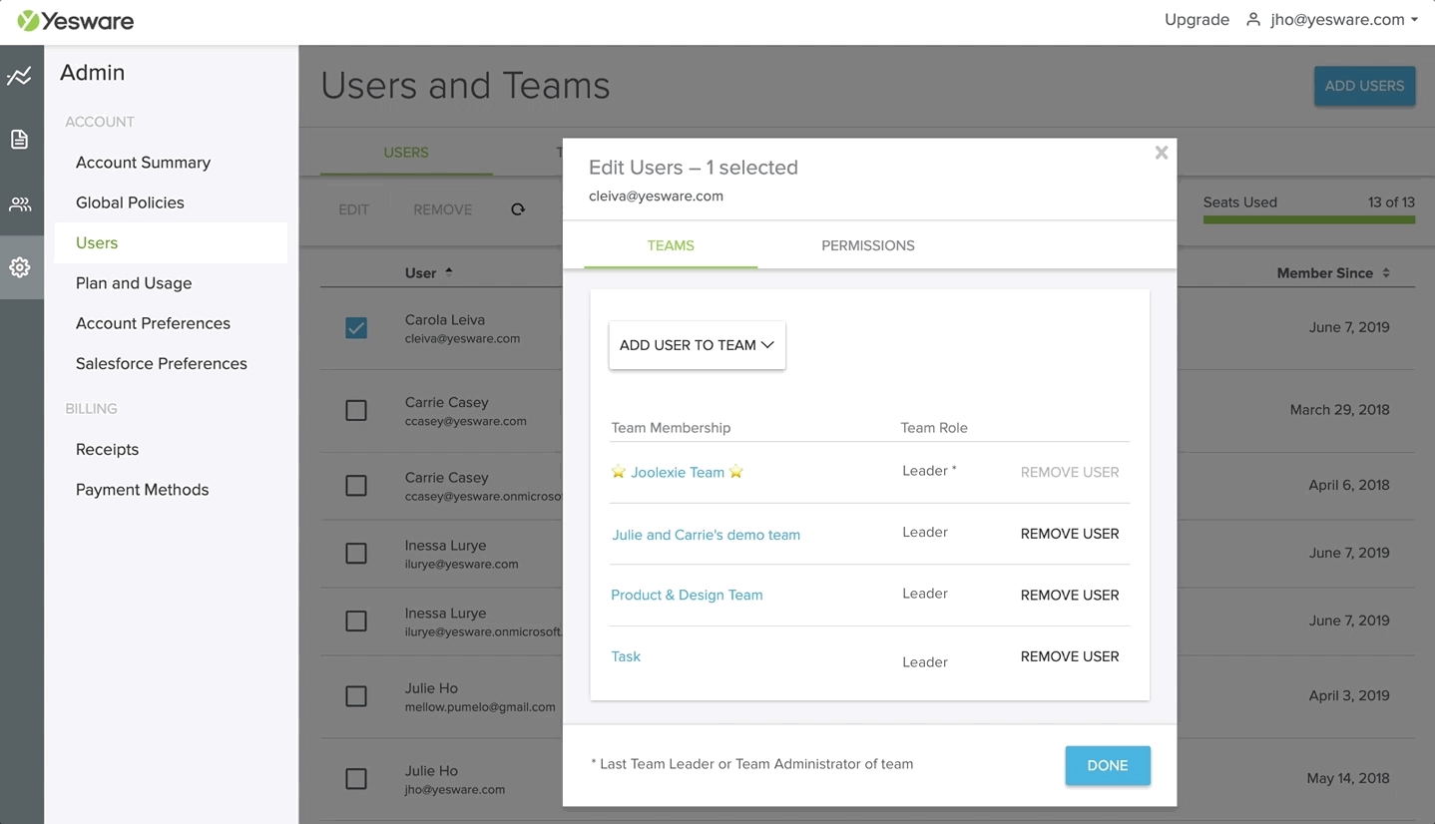Click the Team Role column header
This screenshot has height=824, width=1435.
click(x=934, y=428)
